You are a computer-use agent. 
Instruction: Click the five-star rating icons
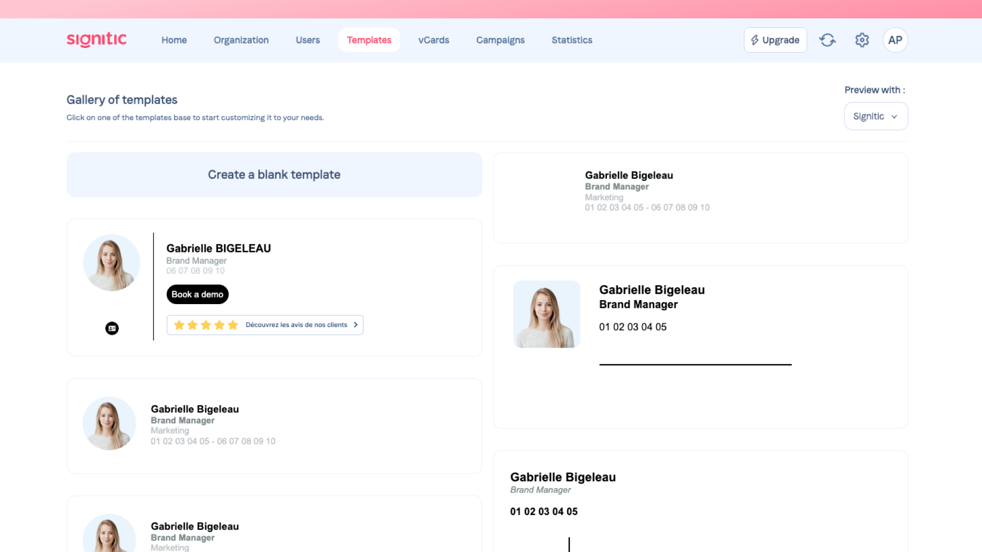point(206,325)
